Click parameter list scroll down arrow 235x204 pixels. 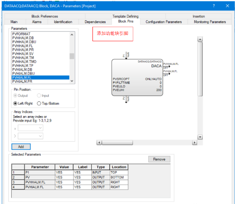72,81
